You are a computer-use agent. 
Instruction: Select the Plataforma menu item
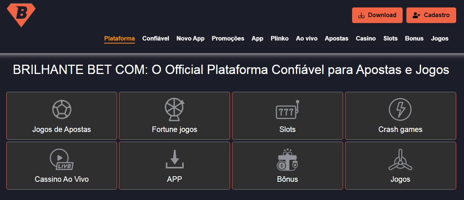coord(119,39)
